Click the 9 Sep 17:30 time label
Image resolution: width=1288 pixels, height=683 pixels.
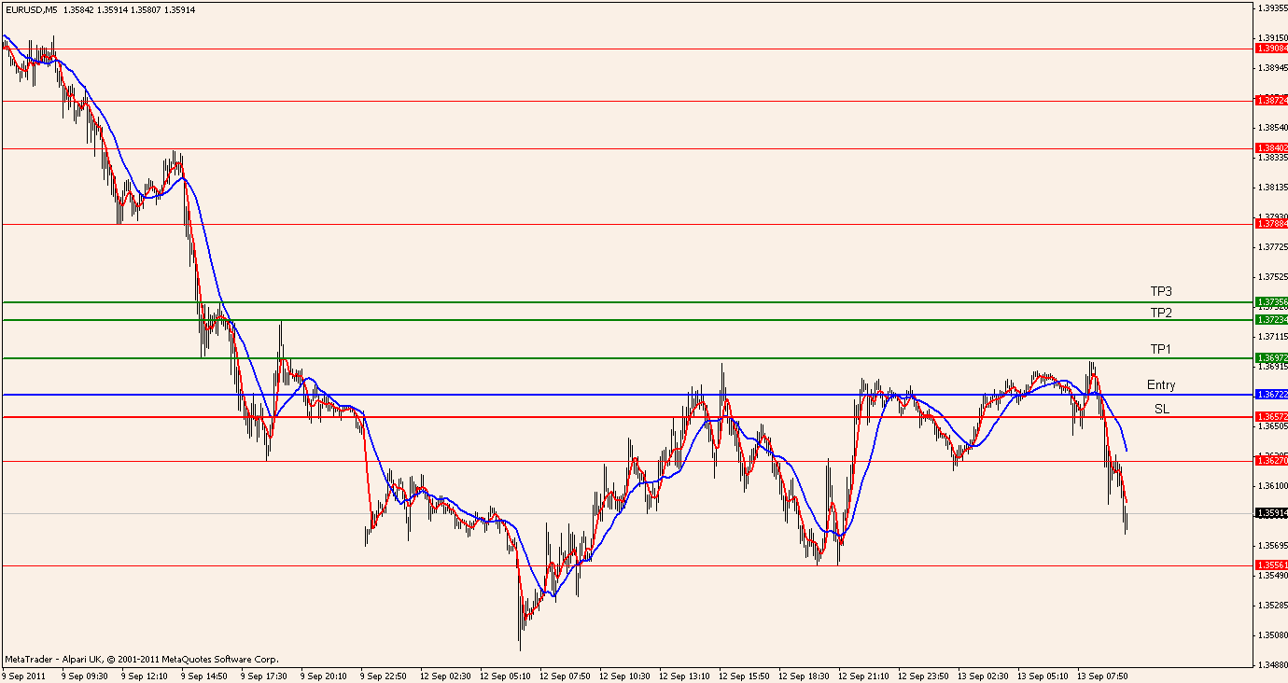tap(264, 675)
